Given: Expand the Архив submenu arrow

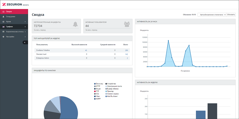Looking at the screenshot, I should click(x=25, y=22).
